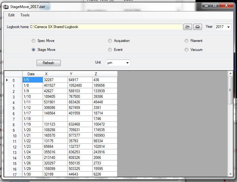Click the open logbook book icon
This screenshot has height=182, width=237.
pos(197,27)
